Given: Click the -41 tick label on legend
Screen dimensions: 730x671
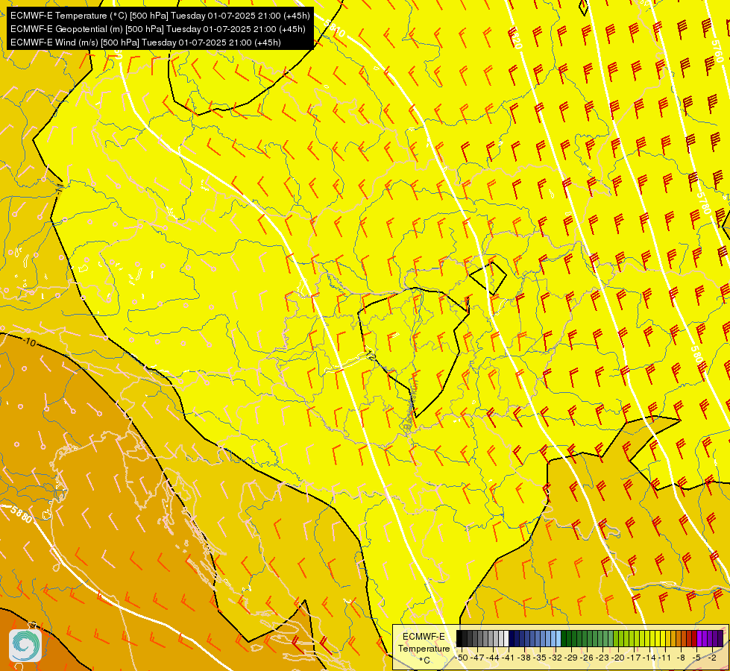Looking at the screenshot, I should pyautogui.click(x=508, y=658).
